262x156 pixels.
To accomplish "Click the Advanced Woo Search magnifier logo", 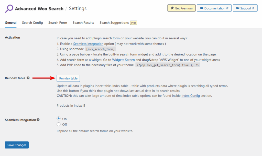I will coord(8,8).
